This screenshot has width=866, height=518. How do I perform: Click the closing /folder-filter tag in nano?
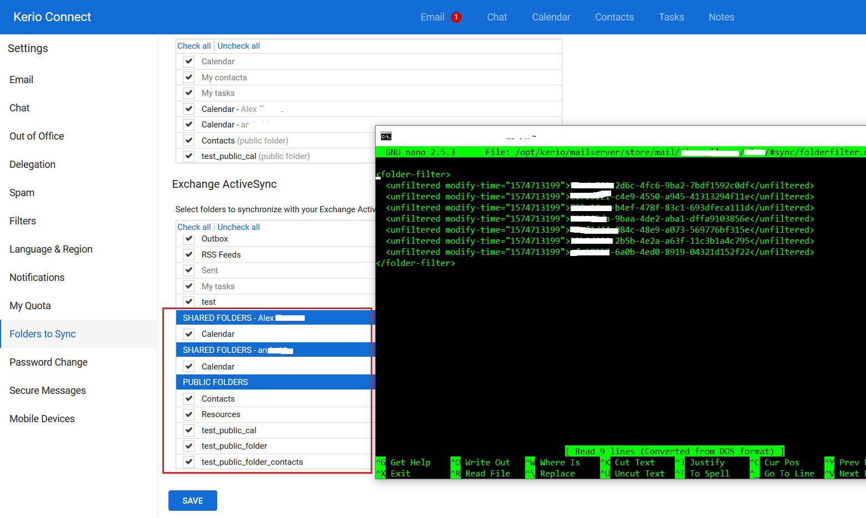click(416, 263)
